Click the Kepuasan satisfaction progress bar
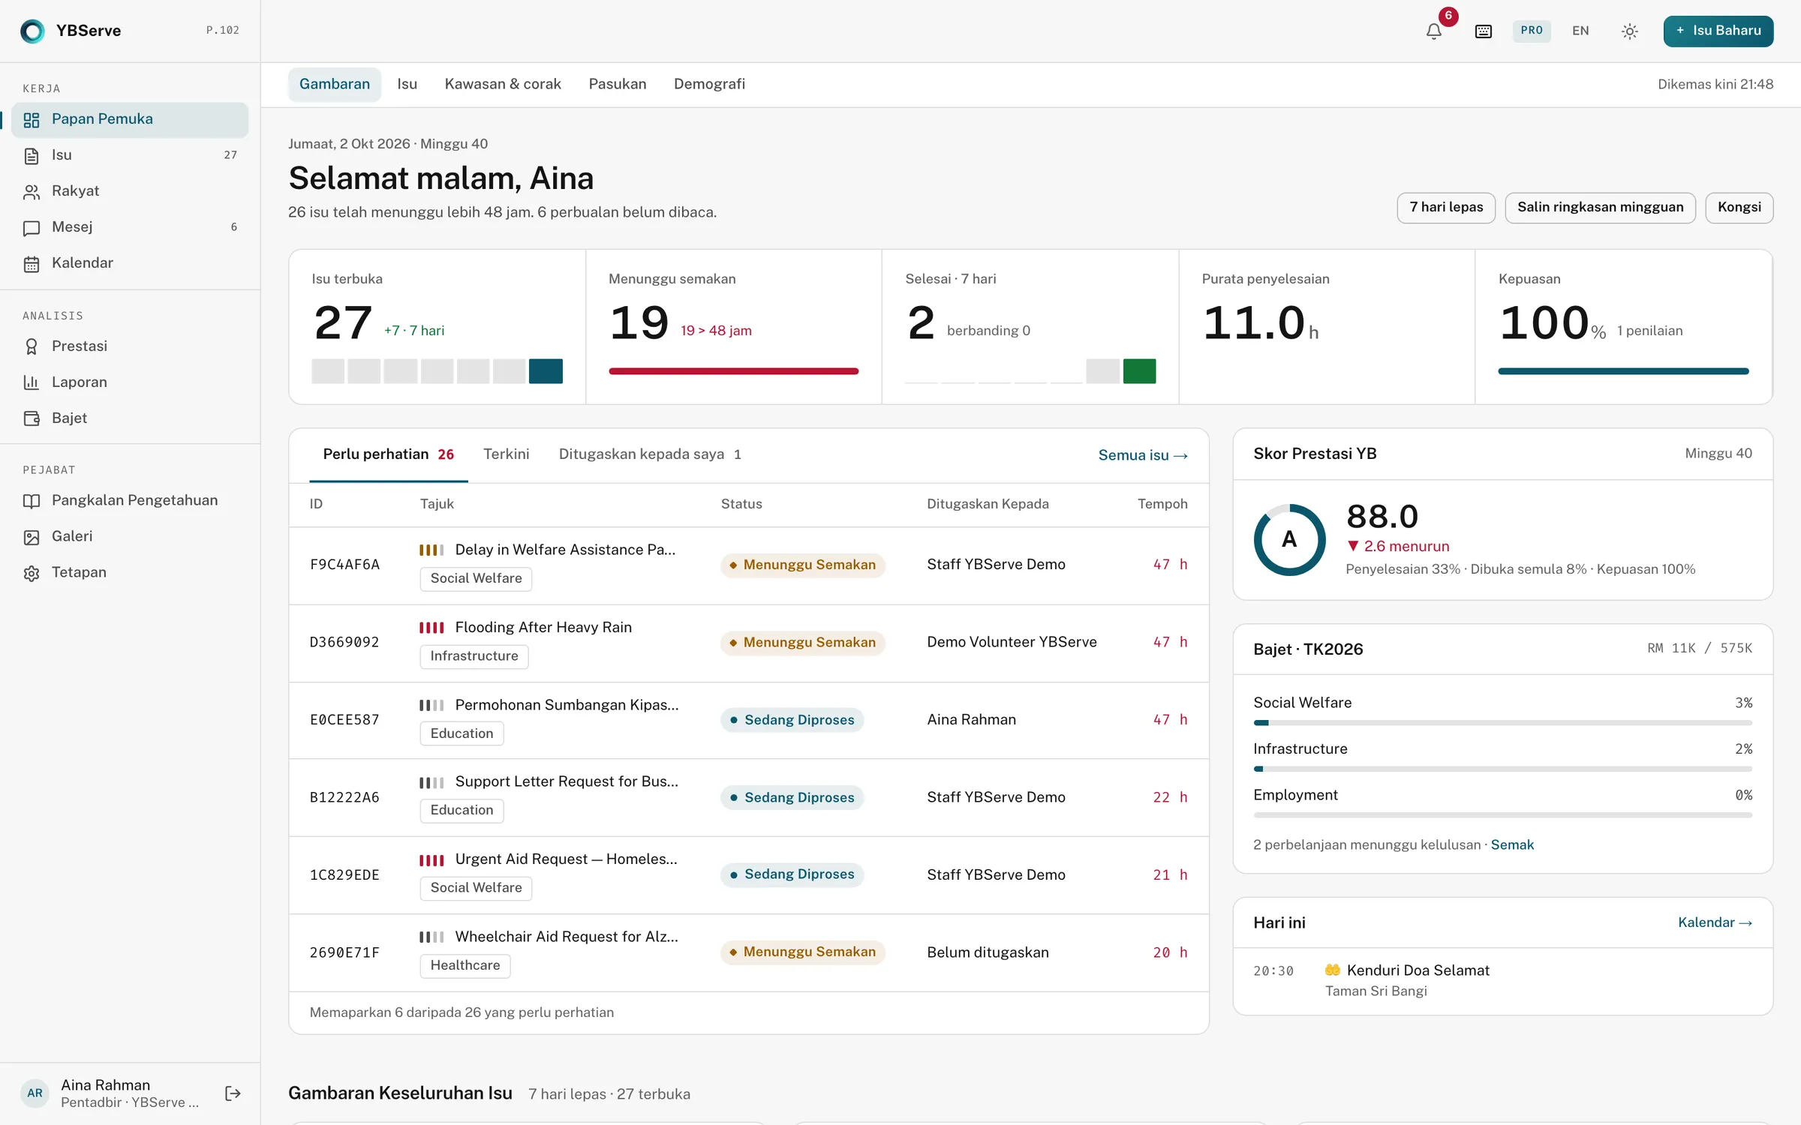 (x=1622, y=371)
